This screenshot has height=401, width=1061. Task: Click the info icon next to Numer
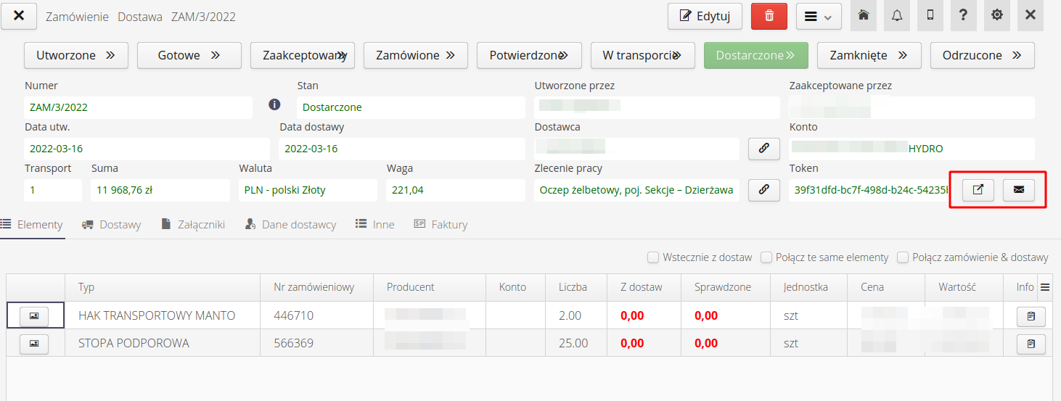[x=274, y=104]
